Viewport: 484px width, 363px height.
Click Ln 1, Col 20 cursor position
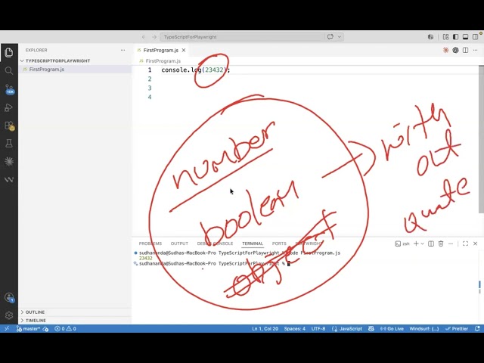pyautogui.click(x=265, y=329)
